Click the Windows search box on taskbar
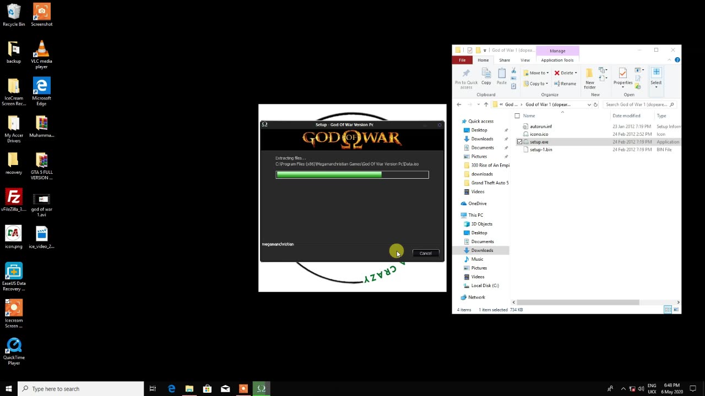The height and width of the screenshot is (396, 705). tap(80, 389)
